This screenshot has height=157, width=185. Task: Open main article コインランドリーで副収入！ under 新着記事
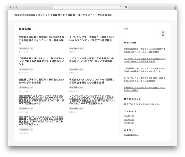coord(92,39)
